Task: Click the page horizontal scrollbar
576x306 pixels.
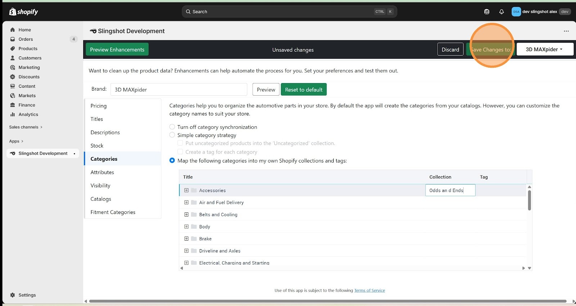Action: pos(328,301)
